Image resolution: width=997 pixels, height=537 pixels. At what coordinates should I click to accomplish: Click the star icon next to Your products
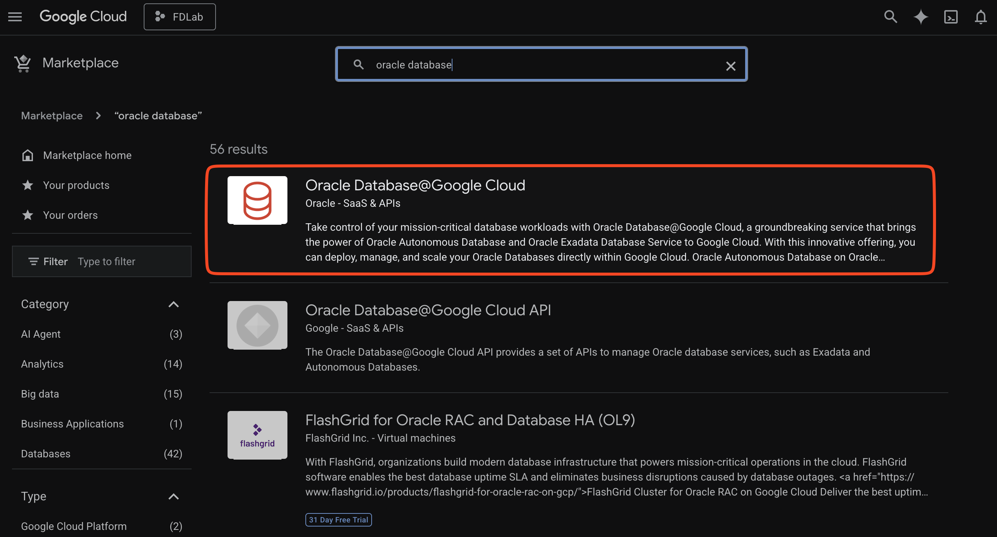click(27, 185)
